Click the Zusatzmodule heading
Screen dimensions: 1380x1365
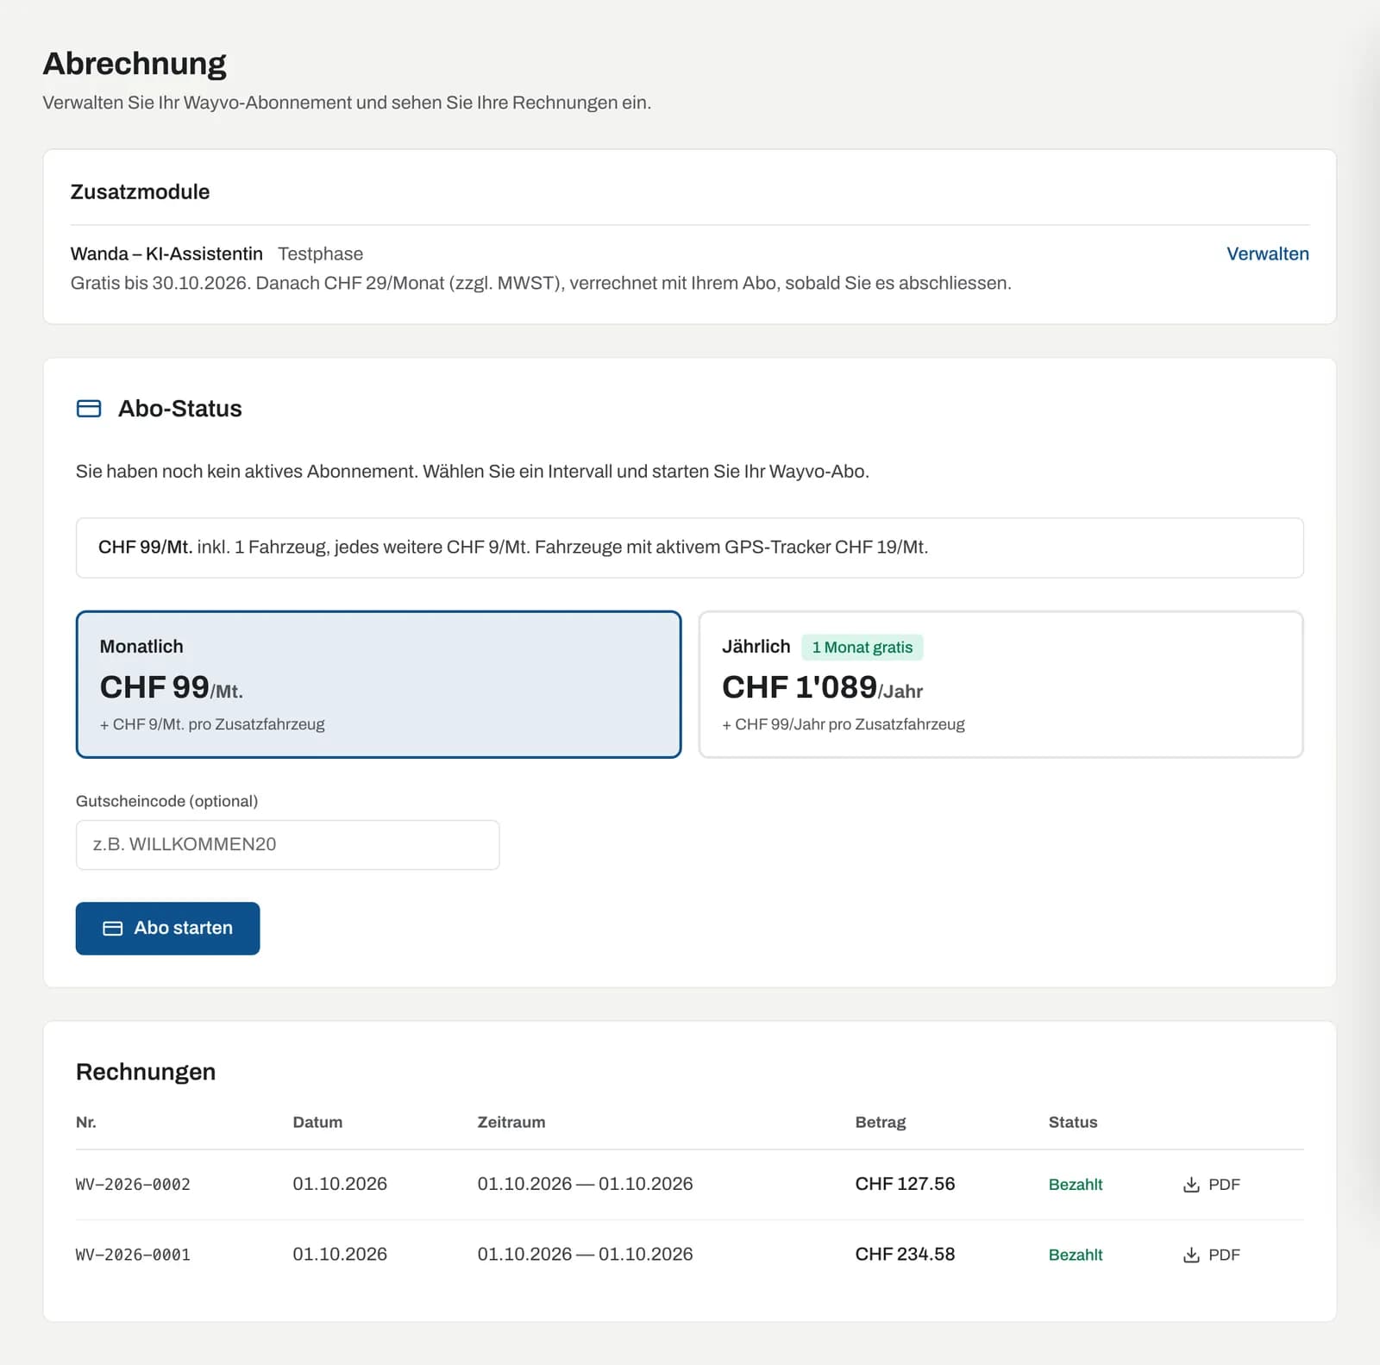140,191
